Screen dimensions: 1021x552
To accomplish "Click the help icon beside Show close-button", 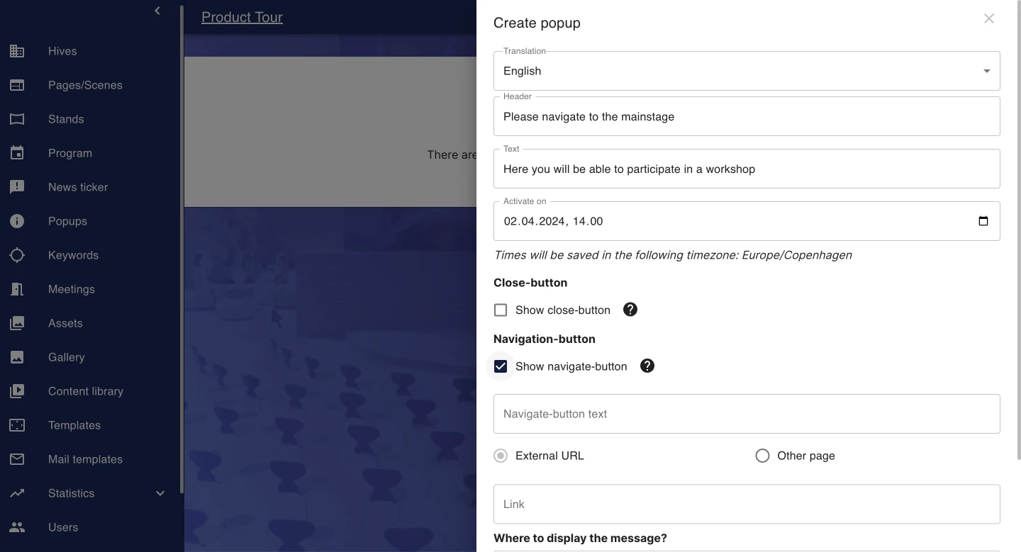I will click(630, 310).
